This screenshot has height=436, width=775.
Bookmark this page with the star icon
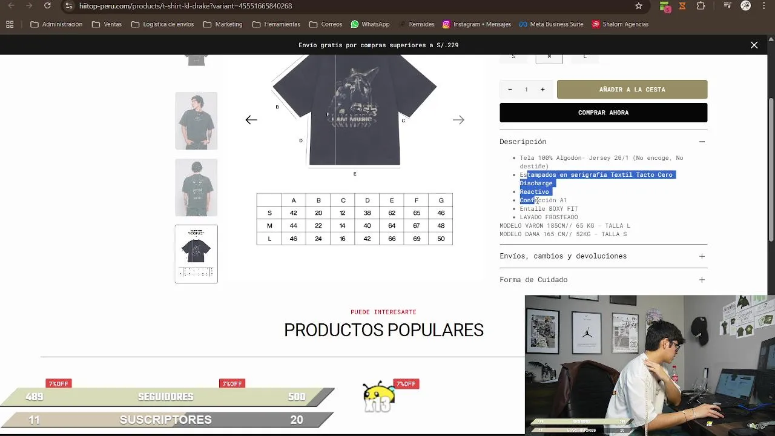pos(639,6)
